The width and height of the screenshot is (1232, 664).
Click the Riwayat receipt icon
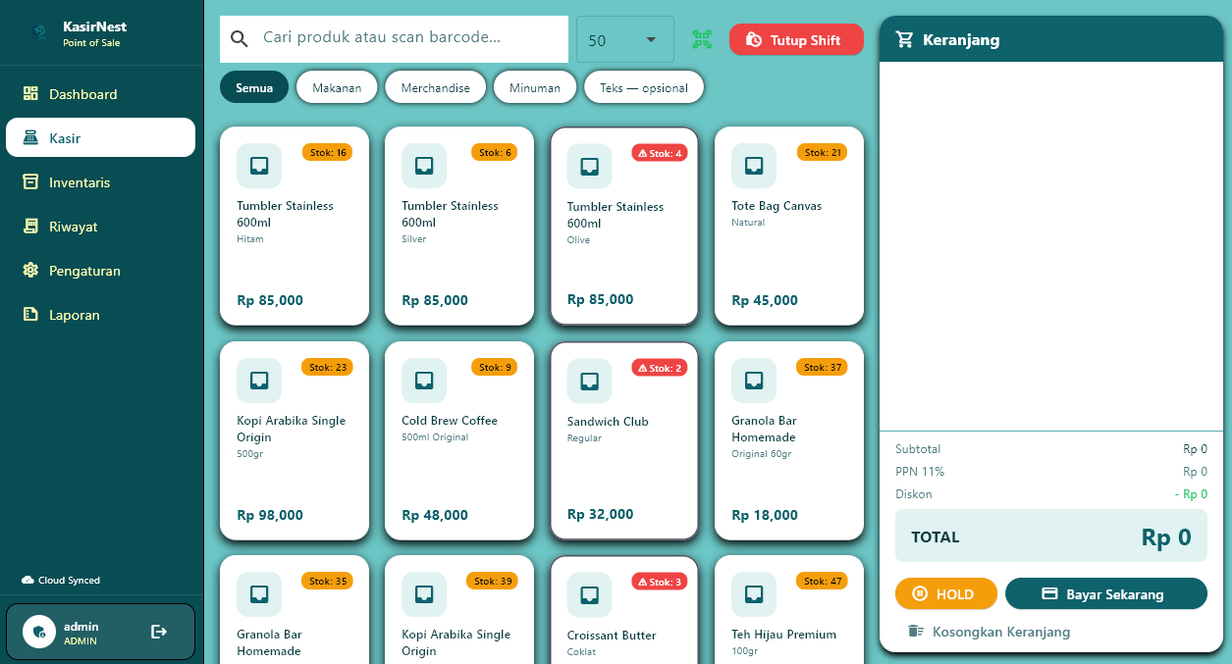point(30,227)
